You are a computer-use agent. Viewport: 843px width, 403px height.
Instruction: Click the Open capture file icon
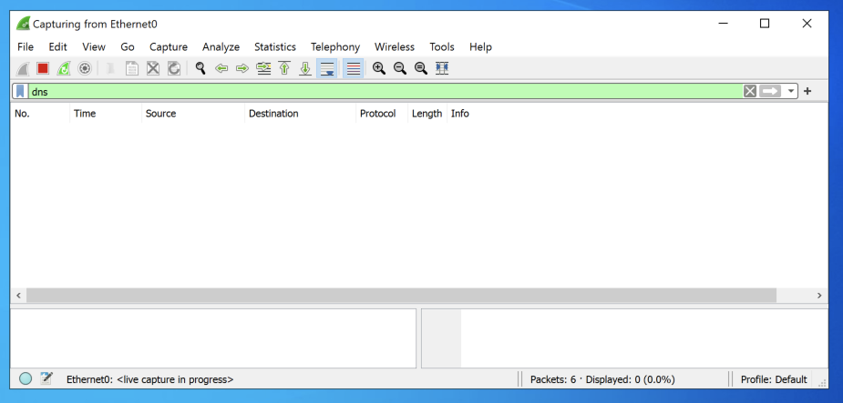111,69
